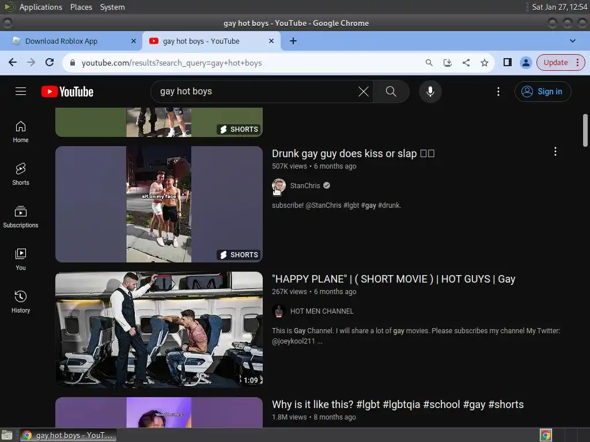Viewport: 590px width, 442px height.
Task: Open the YouTube hamburger guide menu
Action: 21,92
